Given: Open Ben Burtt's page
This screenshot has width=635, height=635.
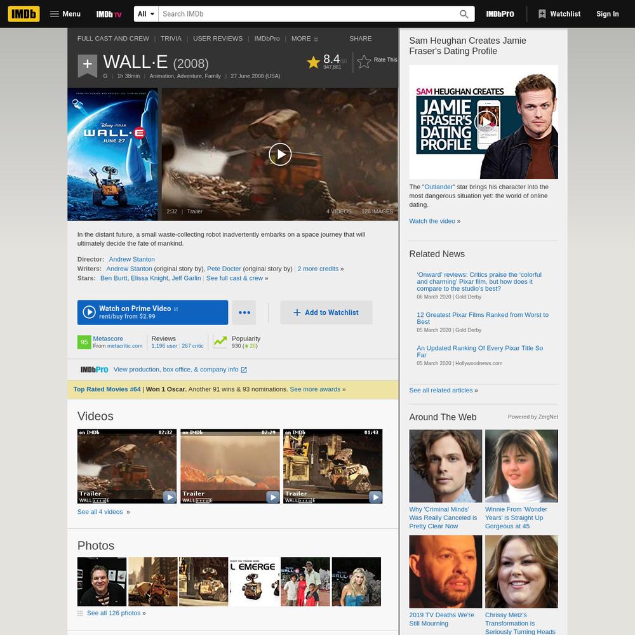Looking at the screenshot, I should [x=114, y=278].
